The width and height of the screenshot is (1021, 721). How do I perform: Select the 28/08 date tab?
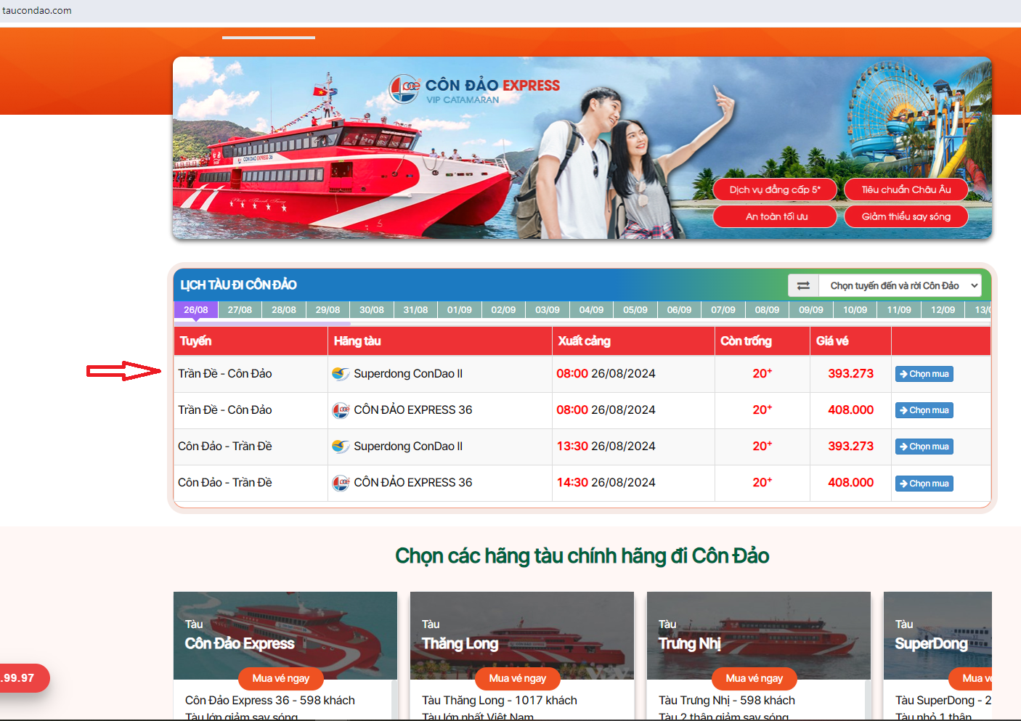(x=284, y=310)
